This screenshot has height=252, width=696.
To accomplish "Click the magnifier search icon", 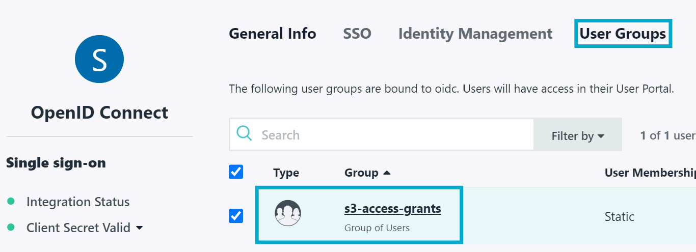I will coord(245,134).
